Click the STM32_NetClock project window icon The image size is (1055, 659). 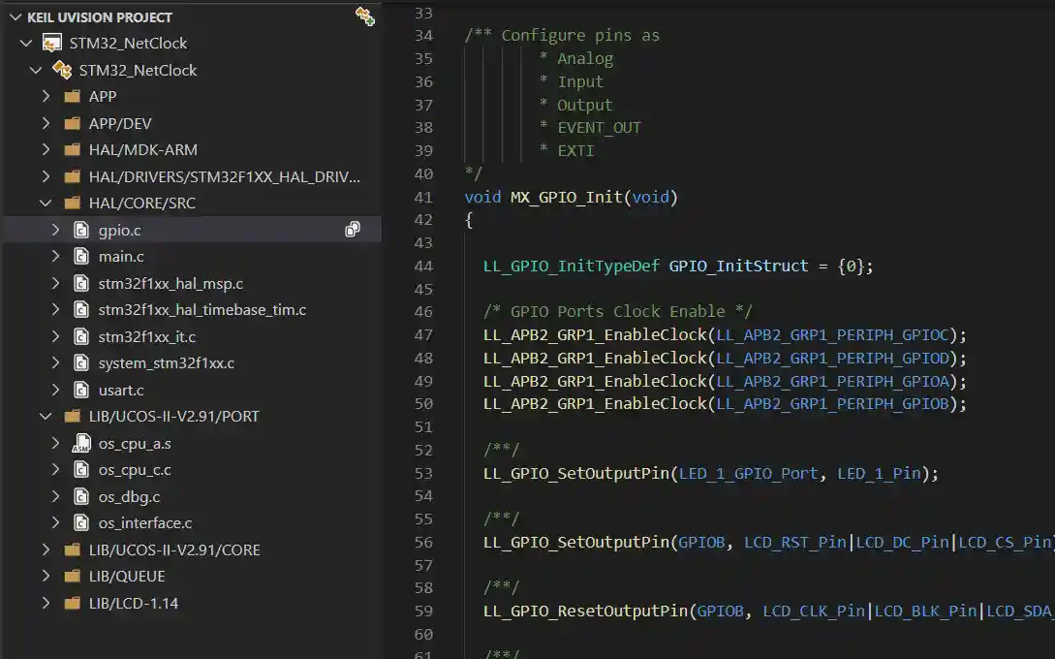tap(52, 43)
